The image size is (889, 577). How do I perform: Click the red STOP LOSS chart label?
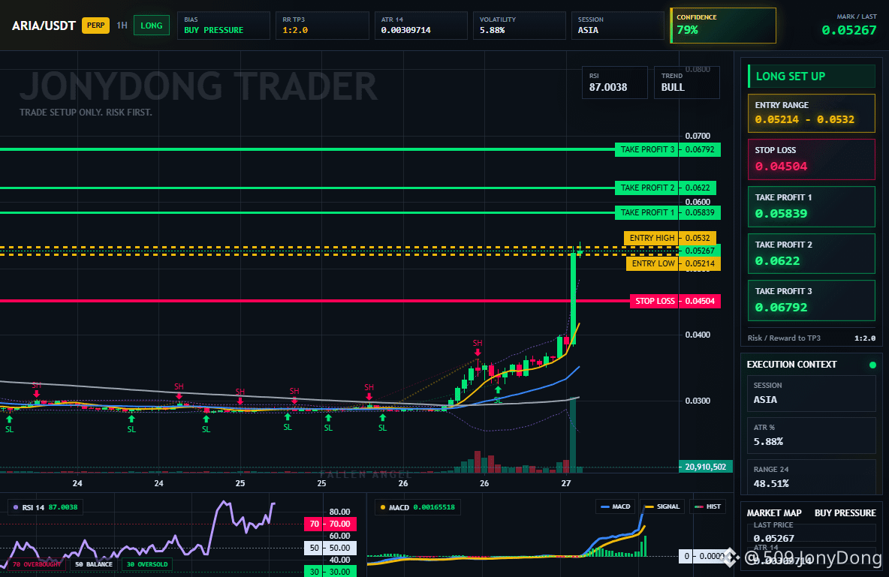click(654, 301)
